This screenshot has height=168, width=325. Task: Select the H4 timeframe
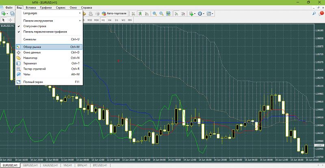[110, 20]
